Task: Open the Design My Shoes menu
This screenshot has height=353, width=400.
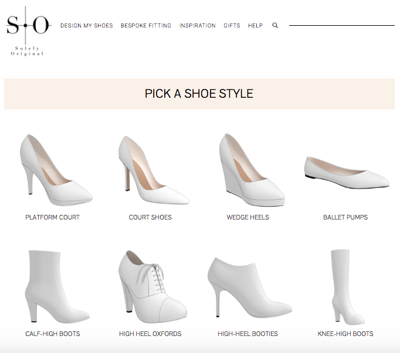Action: (86, 26)
